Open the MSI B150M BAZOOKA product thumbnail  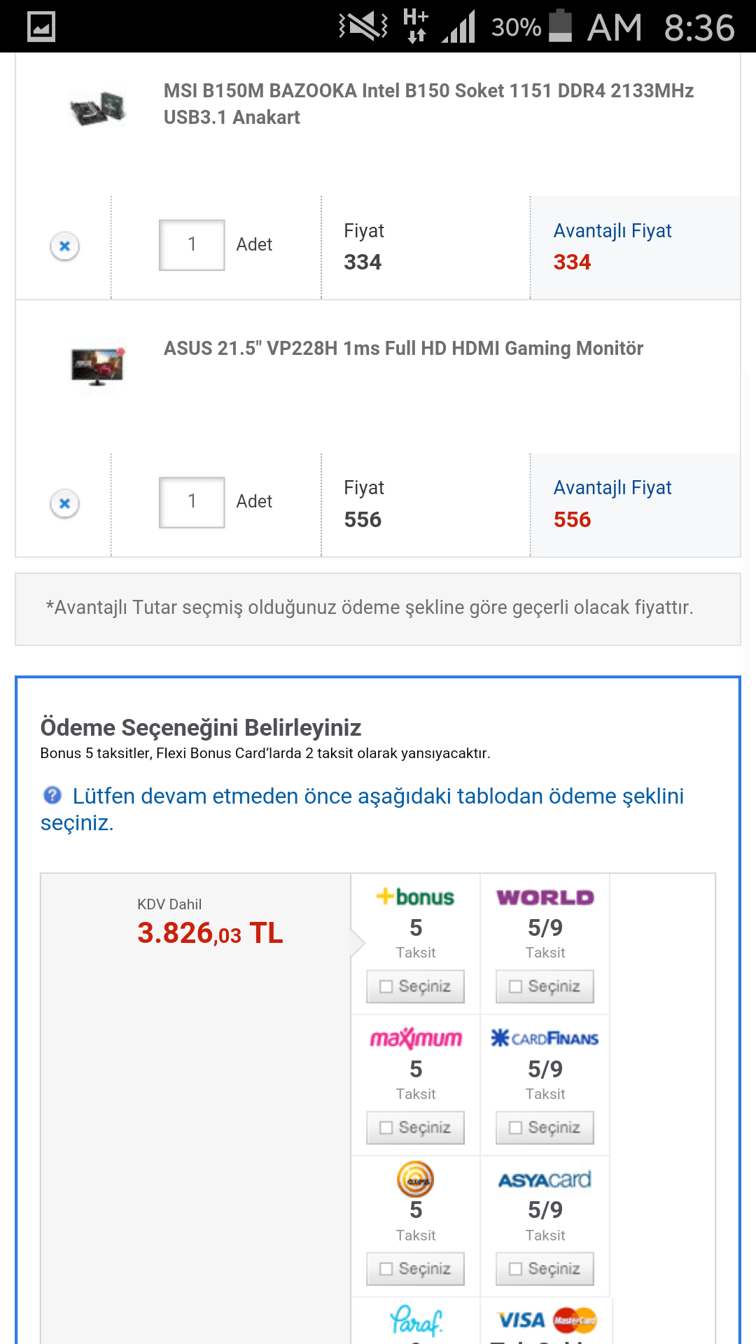pyautogui.click(x=98, y=108)
